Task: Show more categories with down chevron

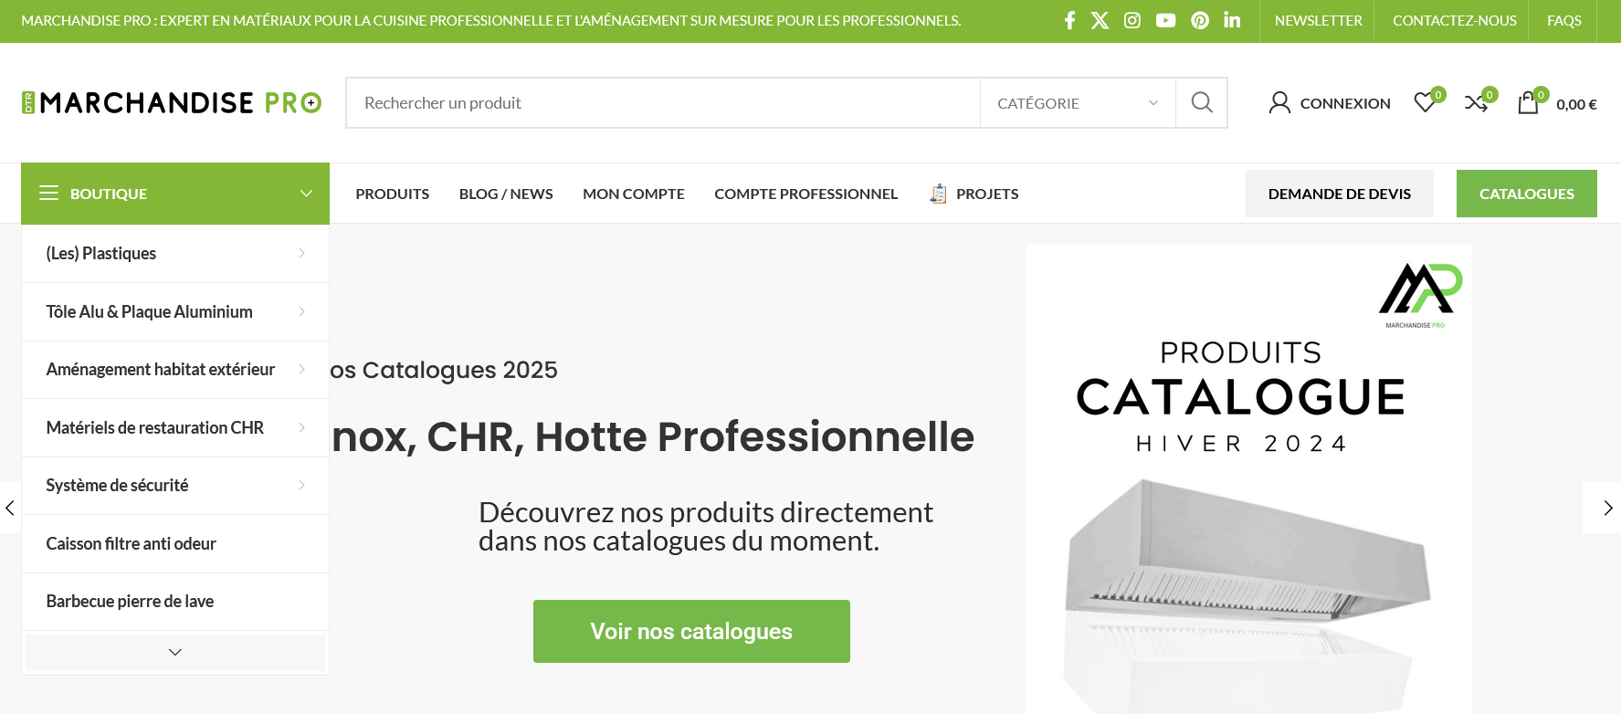Action: (175, 652)
